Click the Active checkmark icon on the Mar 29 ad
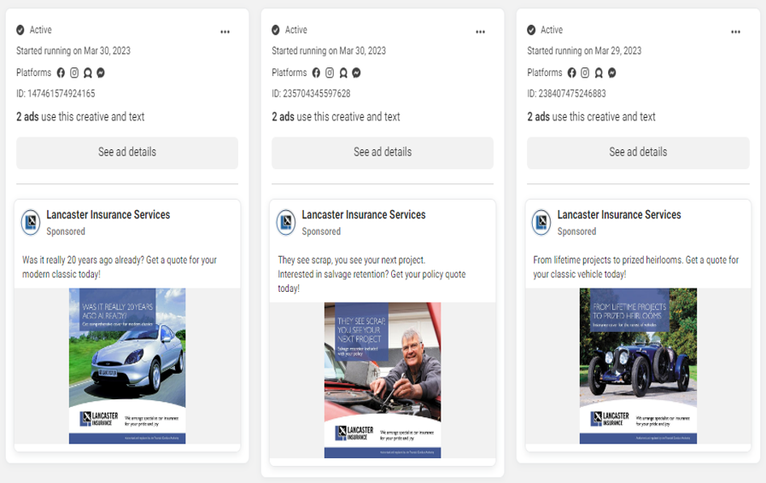 click(531, 30)
